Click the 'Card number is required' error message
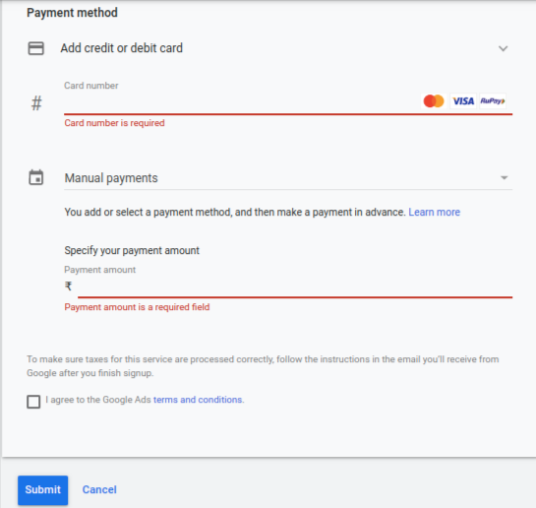Viewport: 536px width, 508px height. coord(114,123)
